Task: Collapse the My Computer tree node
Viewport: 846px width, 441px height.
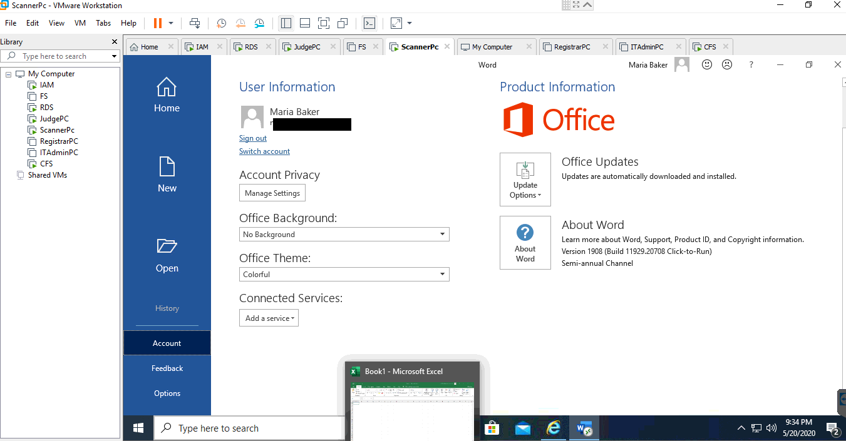Action: pyautogui.click(x=9, y=74)
